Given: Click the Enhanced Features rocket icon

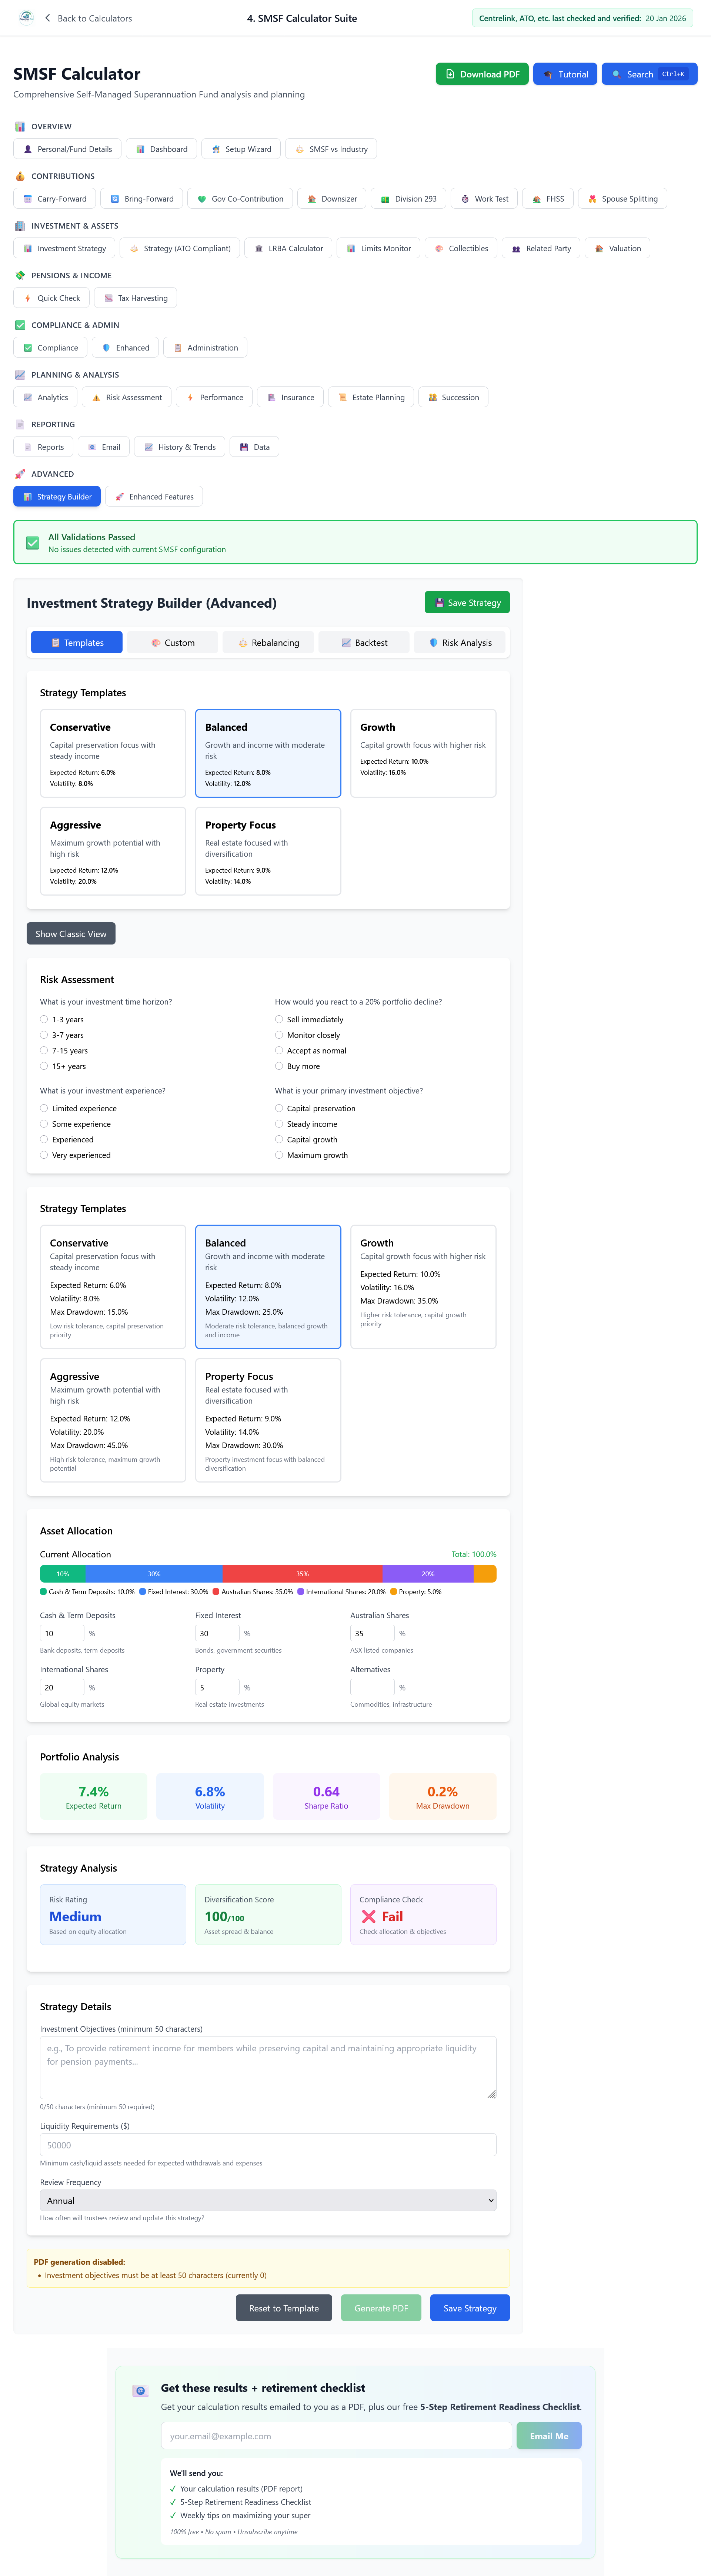Looking at the screenshot, I should 120,497.
